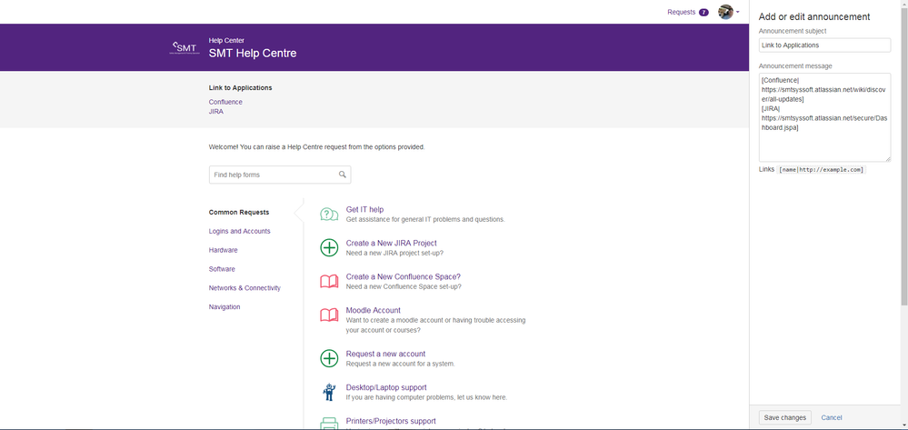Edit the Announcement subject field

pos(824,45)
